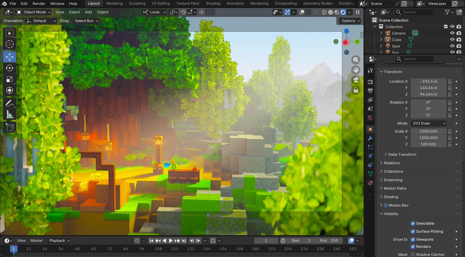Play the animation forward

[171, 240]
